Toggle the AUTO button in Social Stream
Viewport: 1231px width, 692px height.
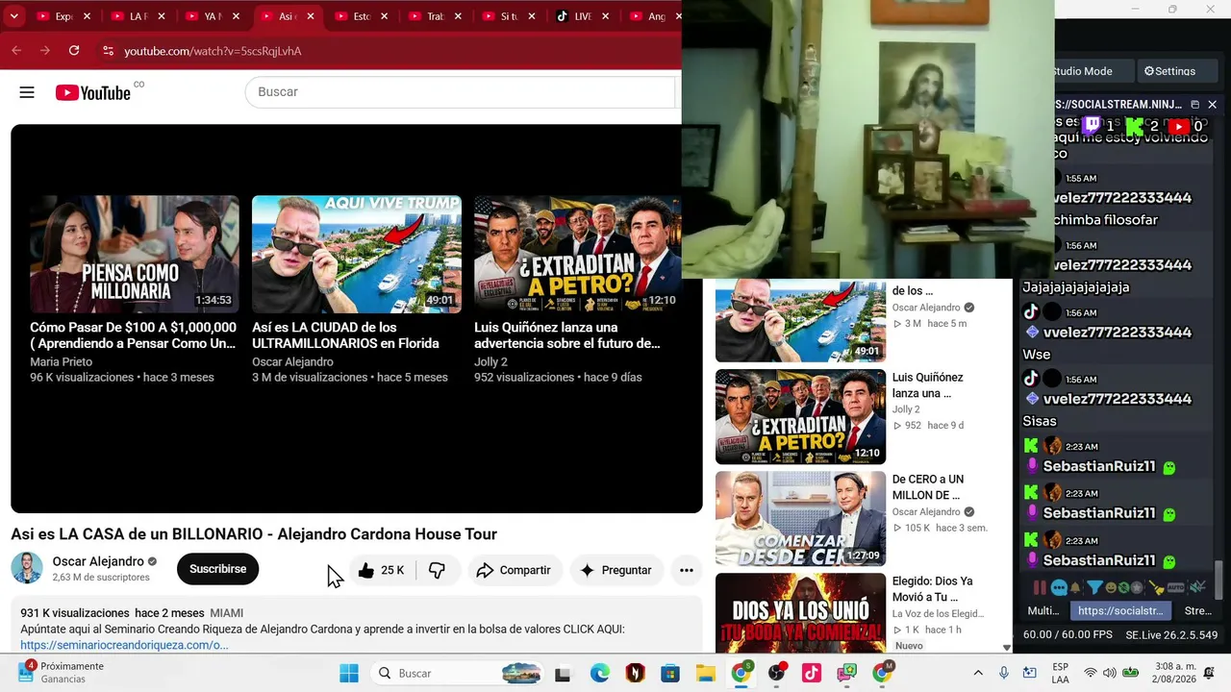click(1175, 587)
